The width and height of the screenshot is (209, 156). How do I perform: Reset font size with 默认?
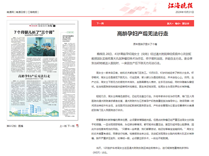pyautogui.click(x=186, y=24)
